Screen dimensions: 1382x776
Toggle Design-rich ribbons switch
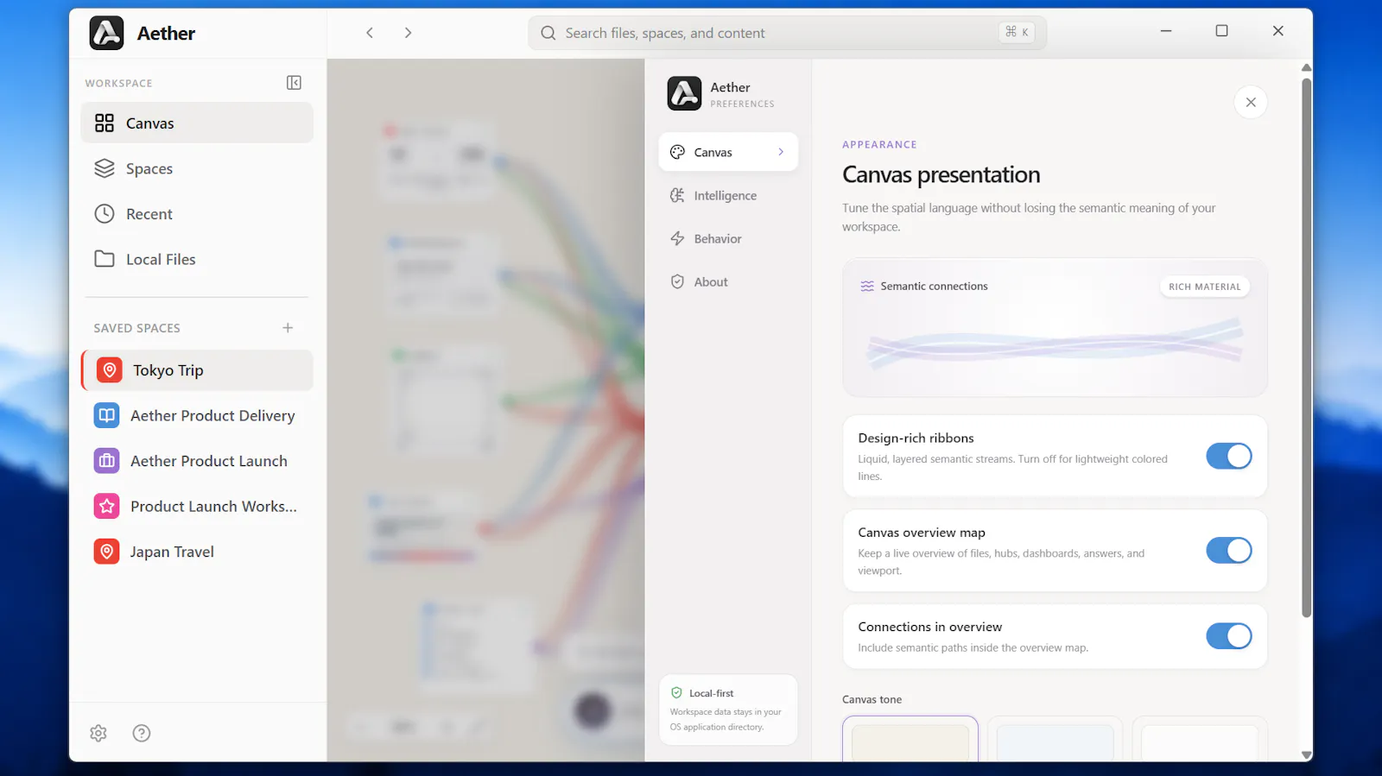click(x=1229, y=456)
